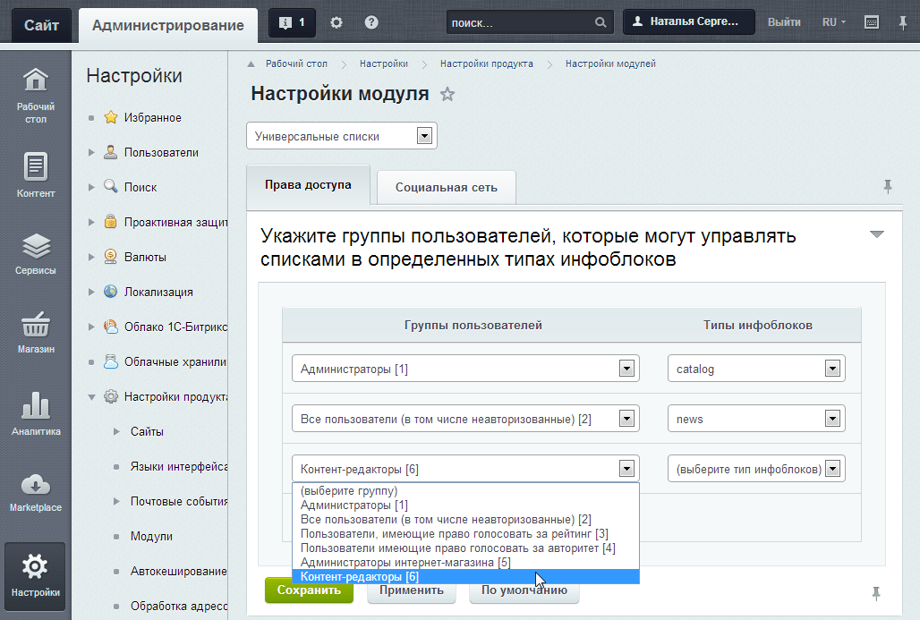Open the help question mark icon
This screenshot has height=620, width=920.
click(x=371, y=22)
